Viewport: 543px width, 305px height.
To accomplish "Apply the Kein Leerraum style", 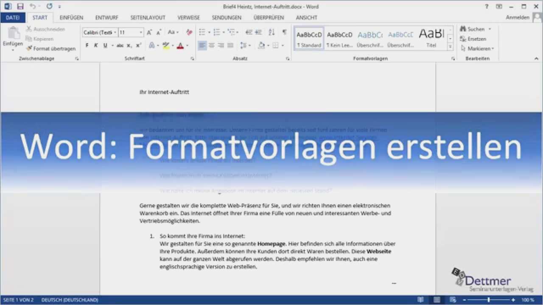I will pyautogui.click(x=339, y=39).
